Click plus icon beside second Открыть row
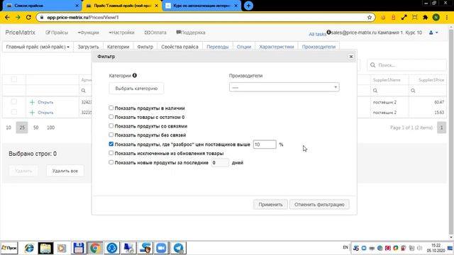Screen dimensions: 454x255 [x=32, y=113]
